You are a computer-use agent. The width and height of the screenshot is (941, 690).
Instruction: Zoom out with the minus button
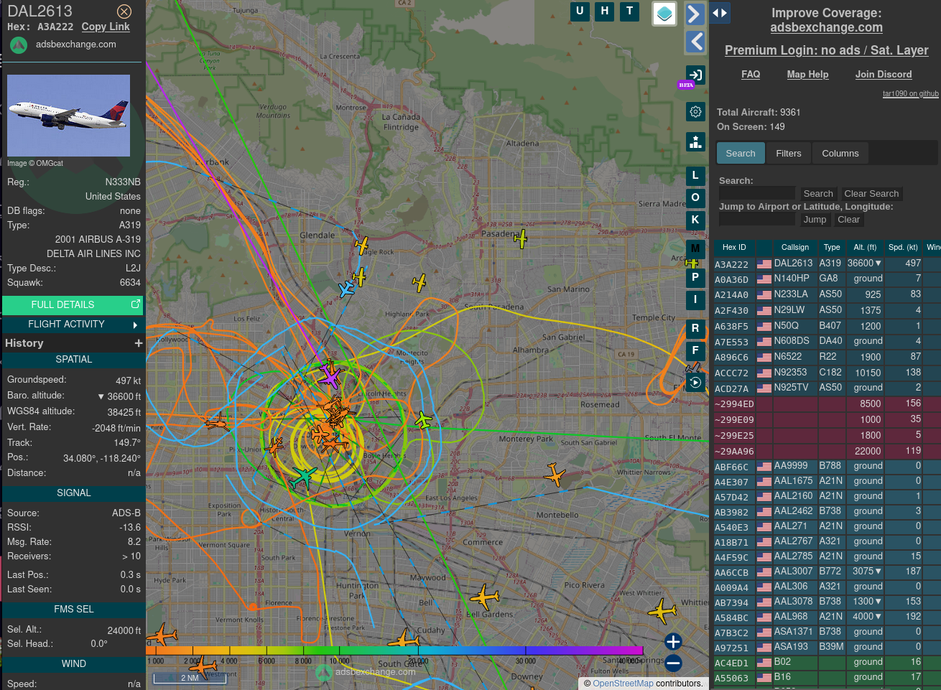673,663
